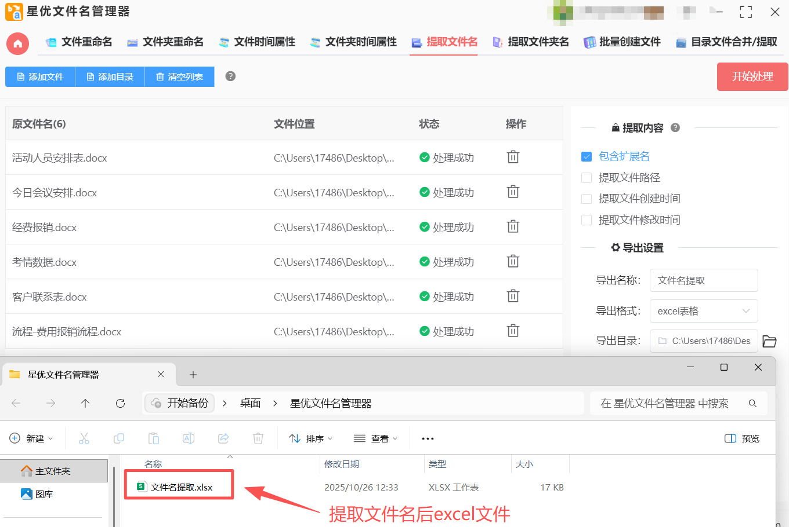
Task: Click the 导出名称 input field
Action: click(704, 280)
